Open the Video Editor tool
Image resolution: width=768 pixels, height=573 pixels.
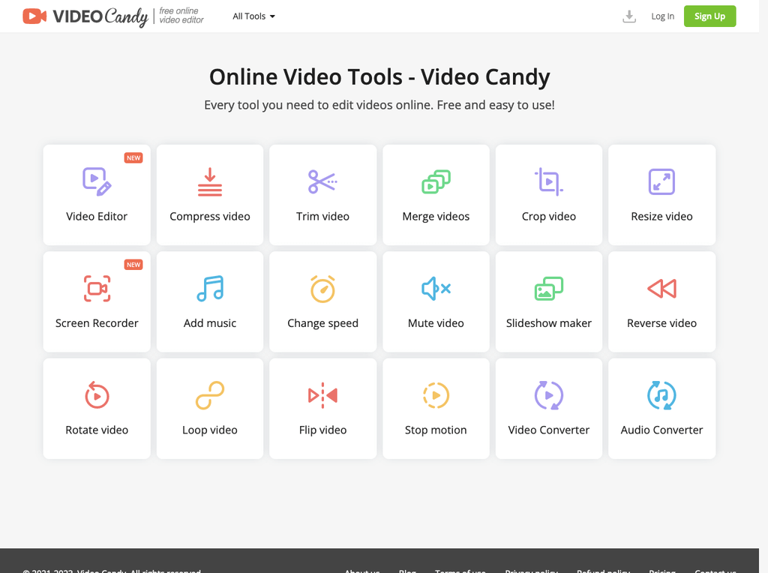tap(96, 195)
